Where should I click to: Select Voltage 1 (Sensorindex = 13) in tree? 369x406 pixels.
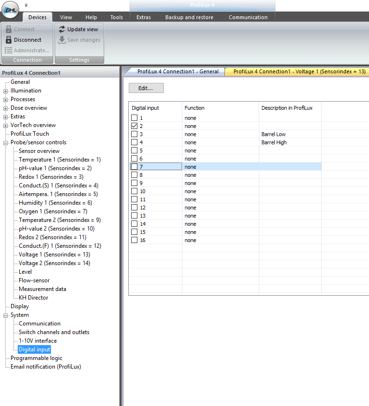click(54, 255)
